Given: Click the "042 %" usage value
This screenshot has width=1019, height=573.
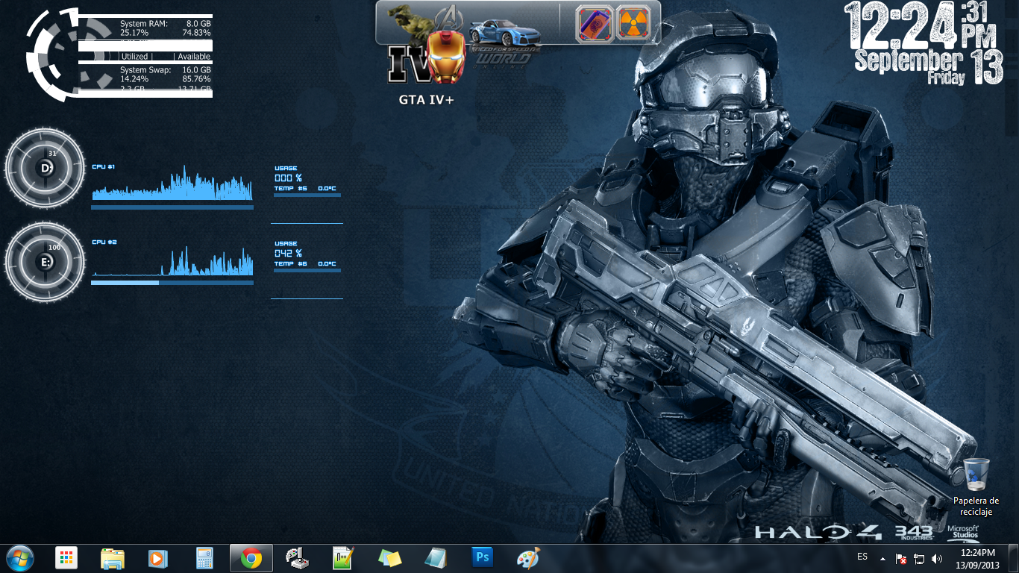Looking at the screenshot, I should point(288,254).
